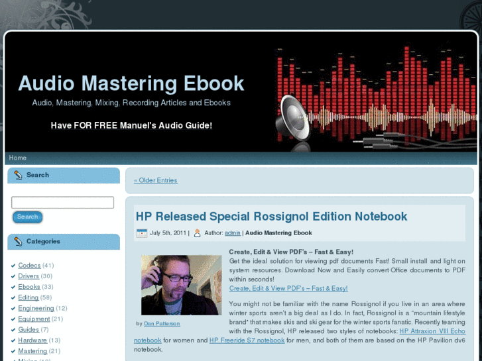Viewport: 482px width, 361px height.
Task: Open HP Freeride S7 notebook link
Action: point(247,340)
